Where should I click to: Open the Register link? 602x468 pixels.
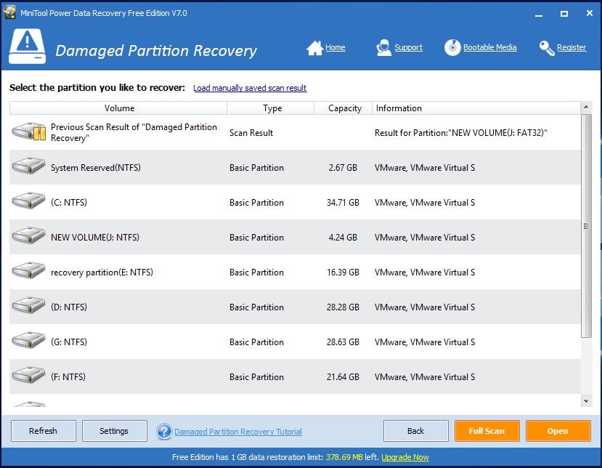(x=572, y=47)
